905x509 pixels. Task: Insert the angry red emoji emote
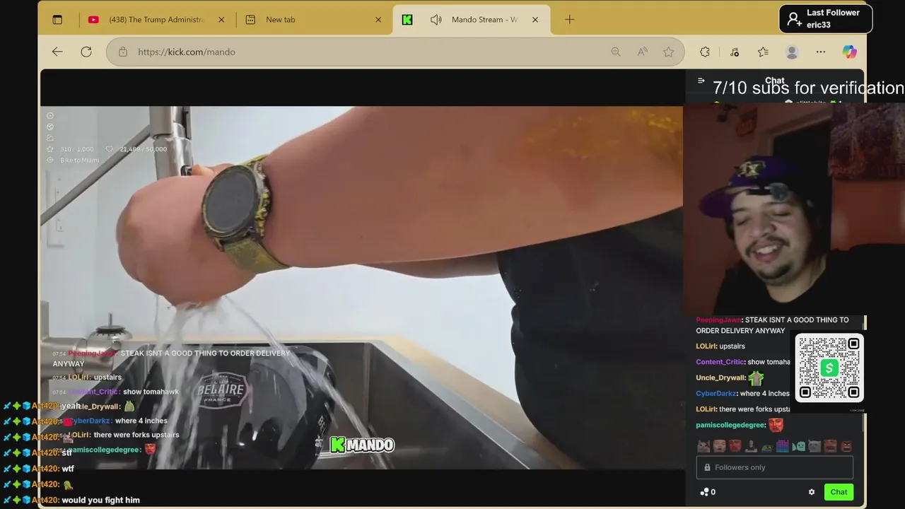tap(846, 446)
